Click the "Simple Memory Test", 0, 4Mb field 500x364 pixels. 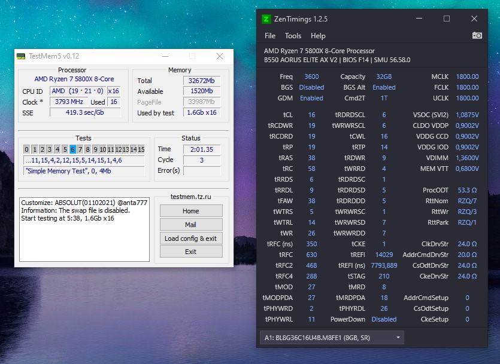tap(84, 171)
